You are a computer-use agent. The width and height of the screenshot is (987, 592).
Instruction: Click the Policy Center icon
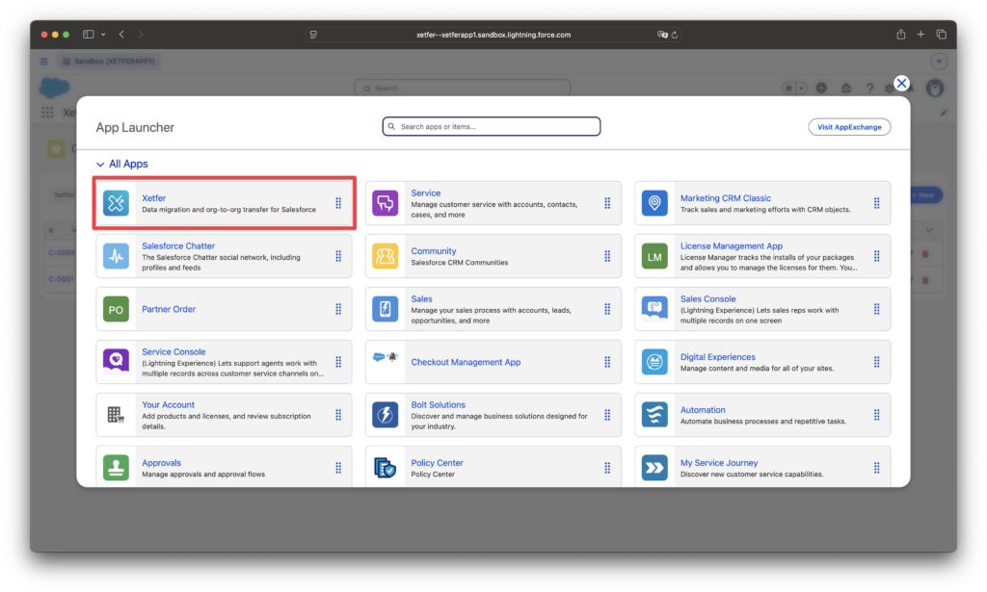coord(386,468)
